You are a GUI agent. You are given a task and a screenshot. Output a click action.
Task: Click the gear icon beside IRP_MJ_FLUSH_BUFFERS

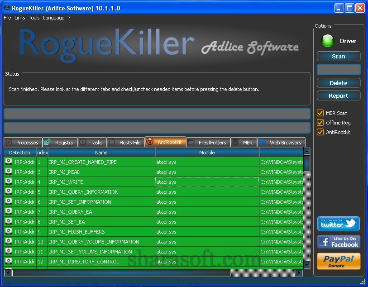coord(9,231)
